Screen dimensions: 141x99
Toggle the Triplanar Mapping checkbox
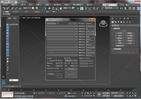tap(62, 71)
